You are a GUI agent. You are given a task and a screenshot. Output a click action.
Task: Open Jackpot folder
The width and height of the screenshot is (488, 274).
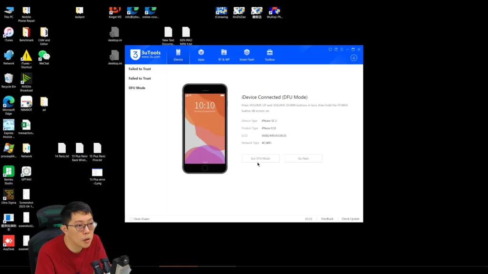pos(80,13)
